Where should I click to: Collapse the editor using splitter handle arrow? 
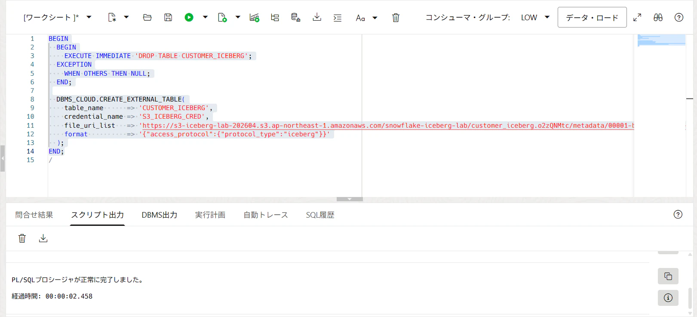[x=350, y=199]
